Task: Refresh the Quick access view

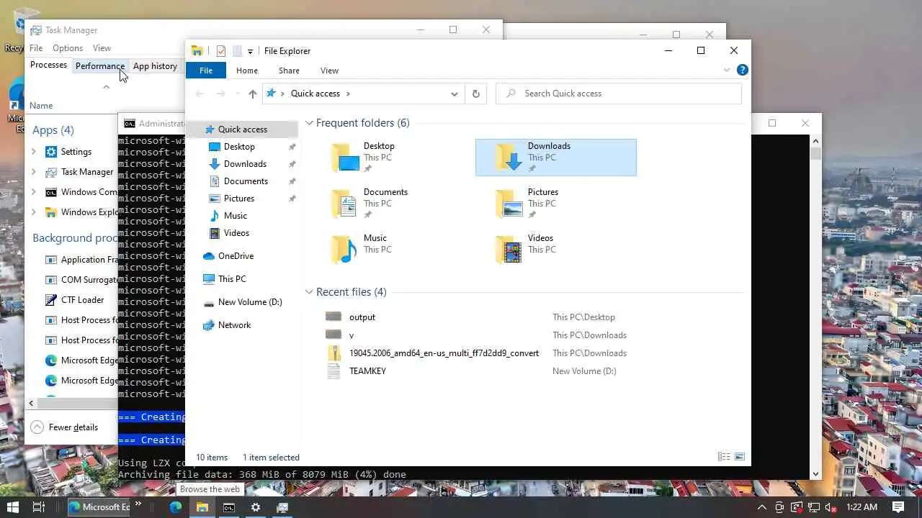Action: 475,94
